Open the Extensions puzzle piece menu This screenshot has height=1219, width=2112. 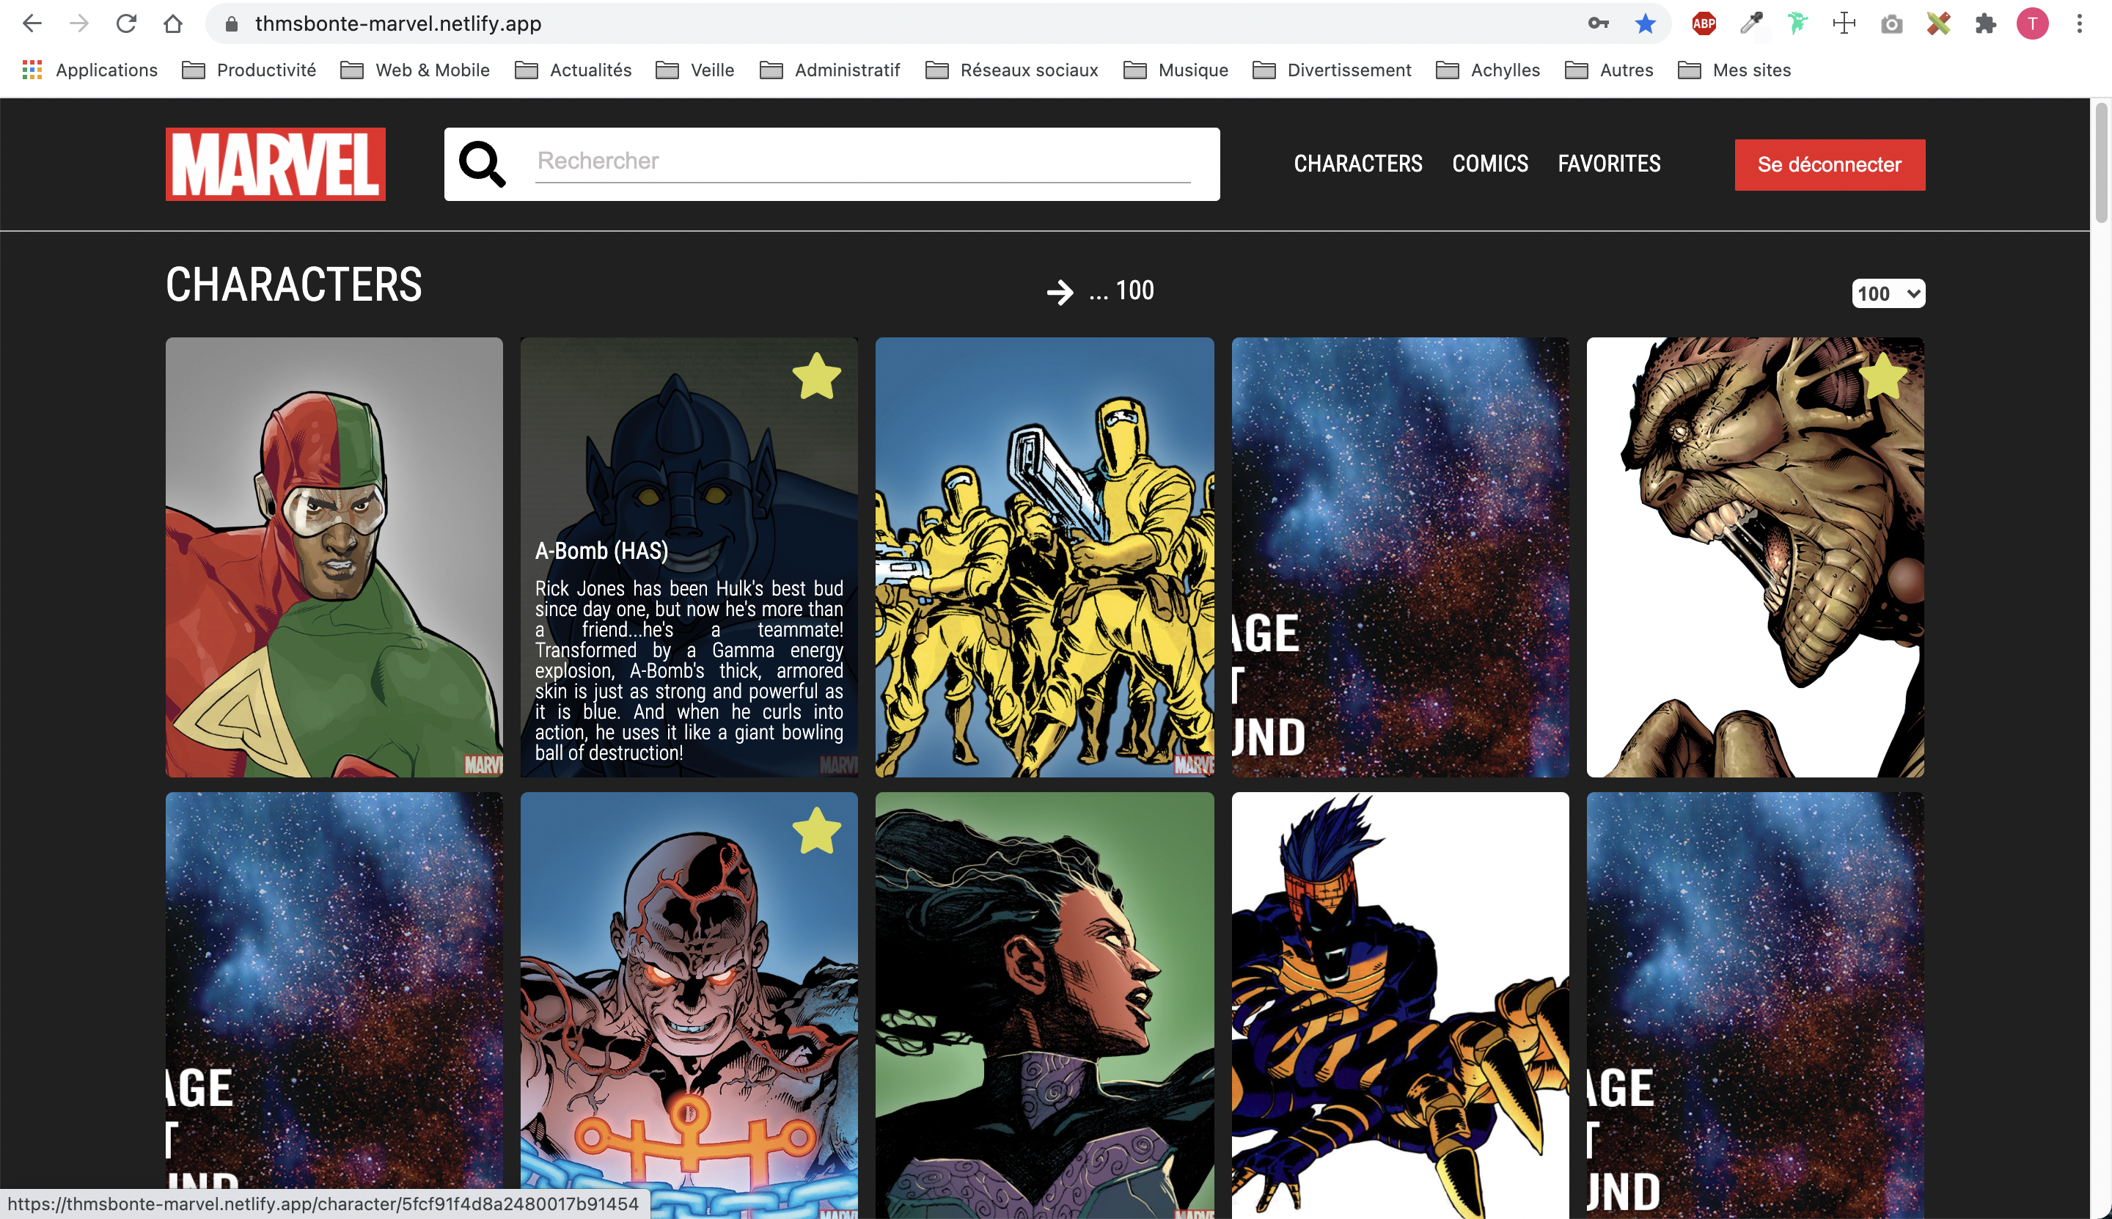1984,23
